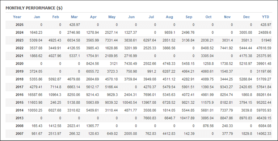Select the Feb column header
Screen dimensions: 278x141
click(x=56, y=17)
